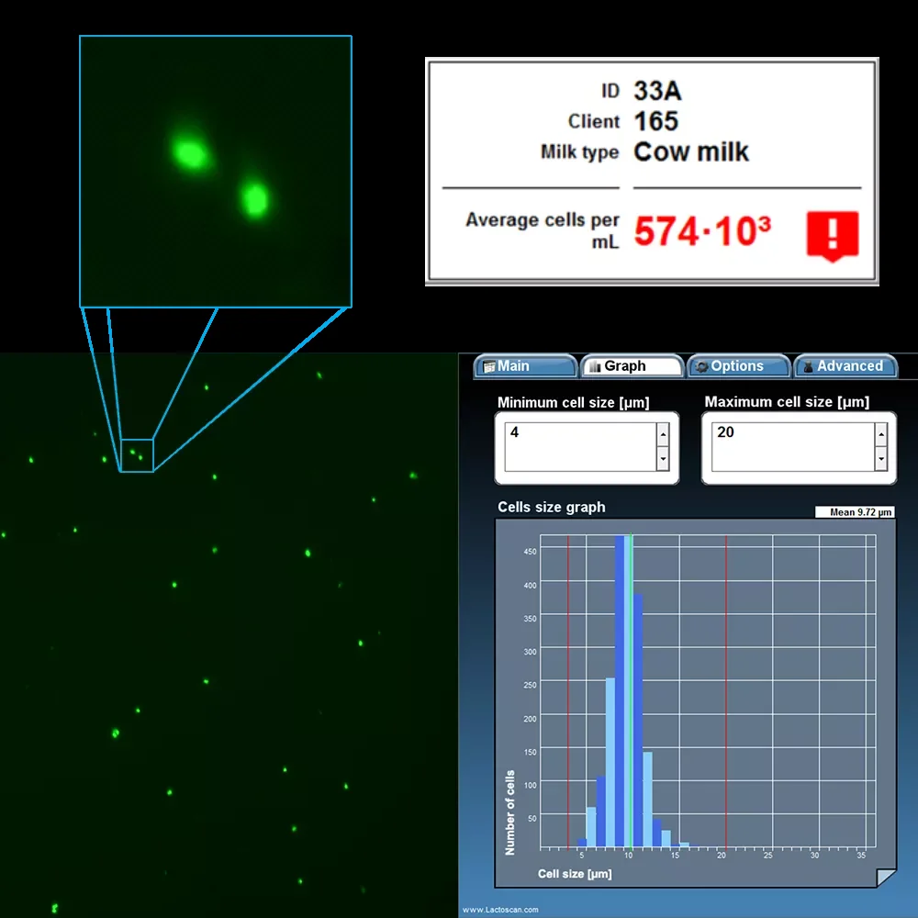Viewport: 918px width, 918px height.
Task: Click the red exclamation warning icon
Action: coord(833,236)
